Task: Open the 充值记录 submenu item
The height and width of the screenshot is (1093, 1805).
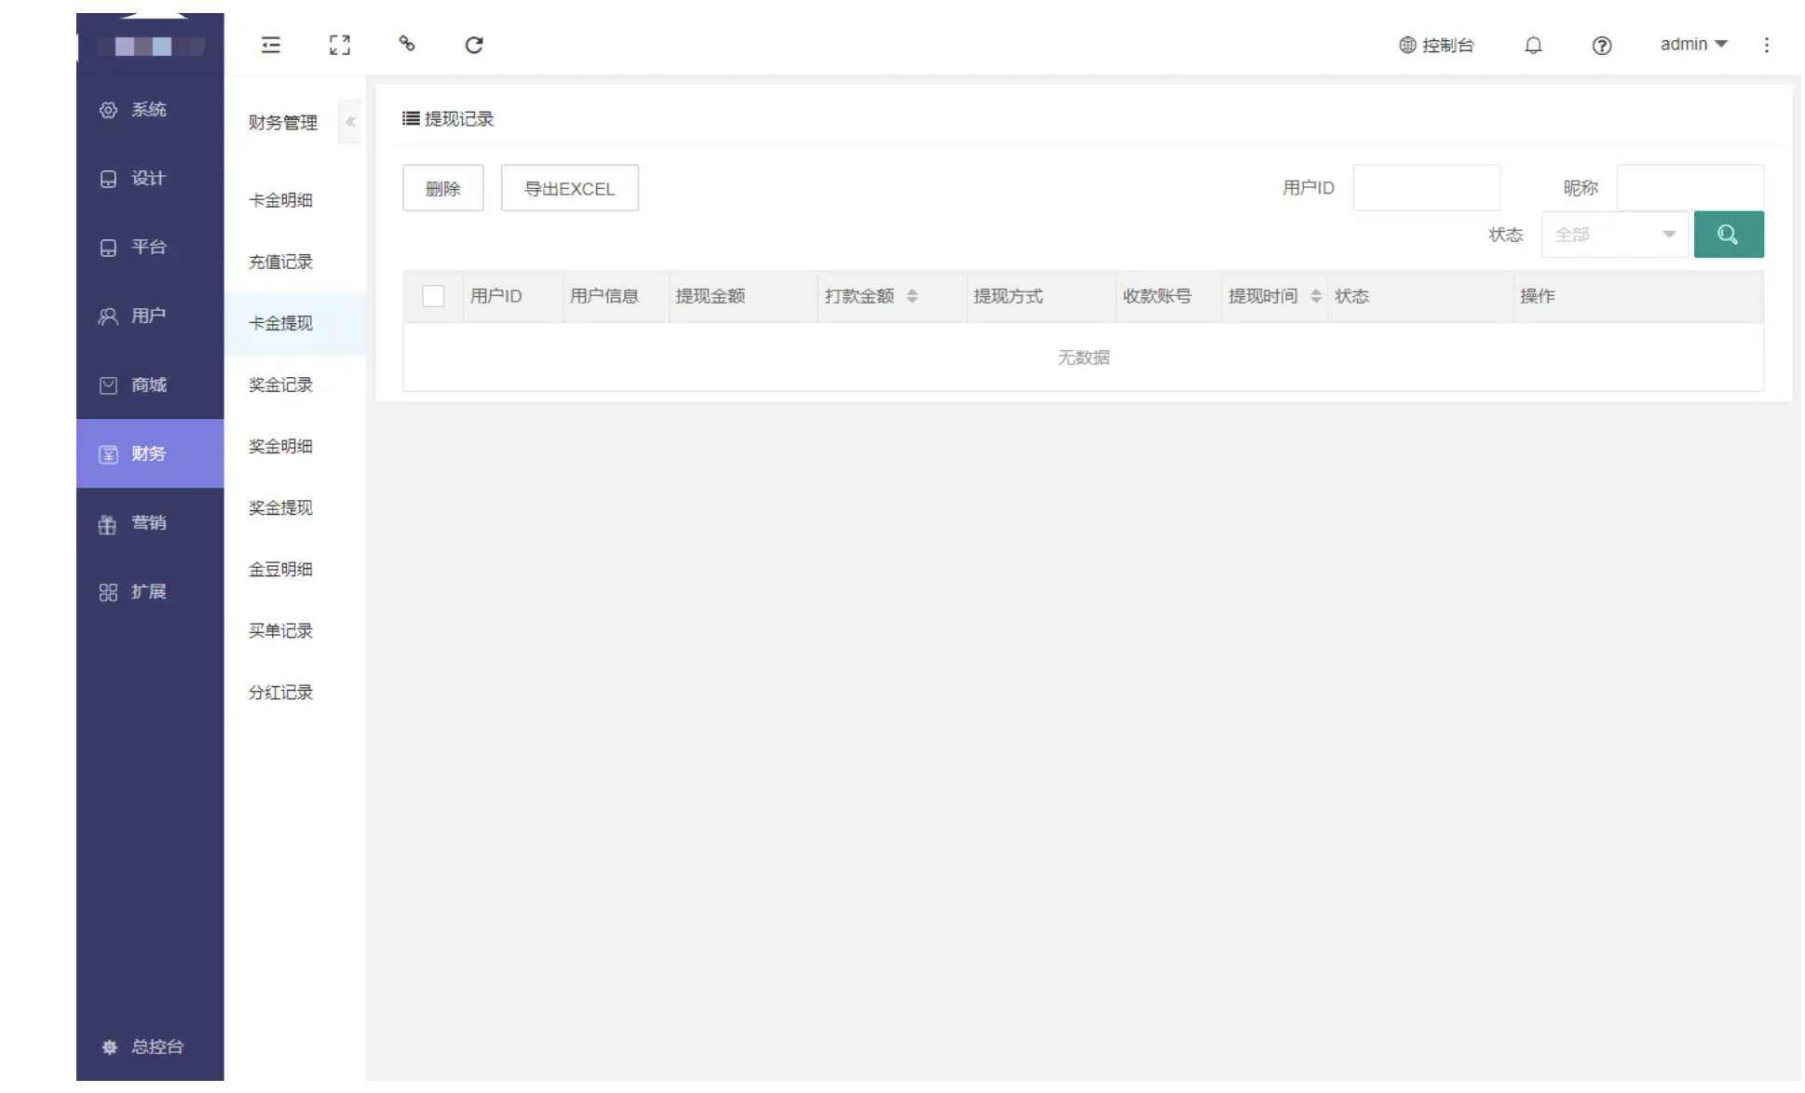Action: pyautogui.click(x=295, y=262)
